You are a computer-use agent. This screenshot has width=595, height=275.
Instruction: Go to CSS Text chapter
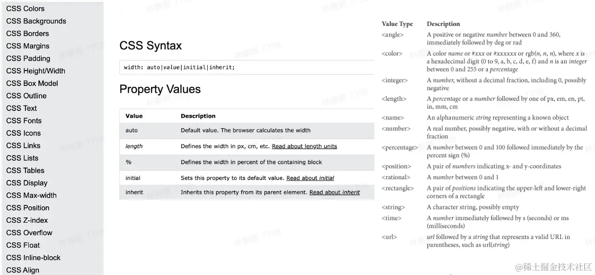pos(22,108)
